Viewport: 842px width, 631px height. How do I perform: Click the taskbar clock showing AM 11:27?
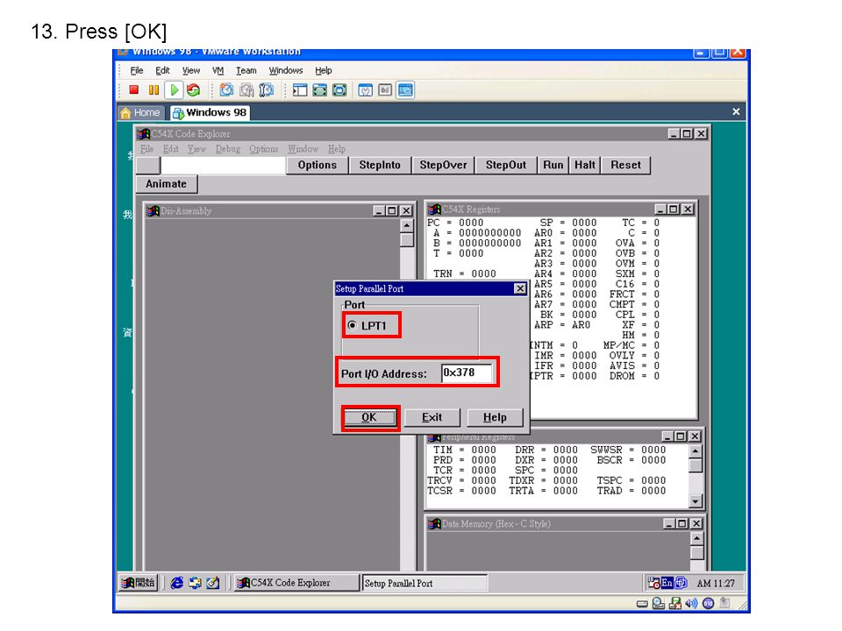click(716, 584)
